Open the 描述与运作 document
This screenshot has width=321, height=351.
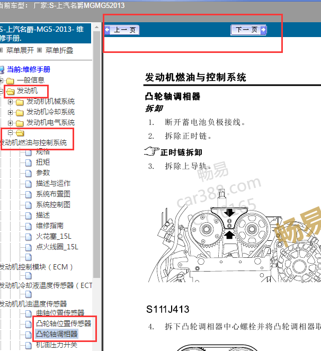tap(53, 183)
